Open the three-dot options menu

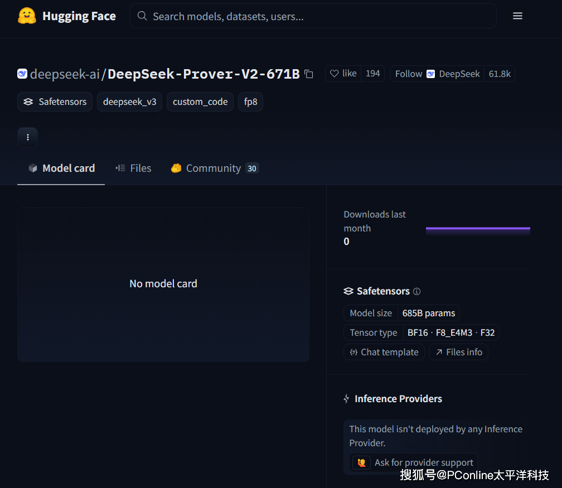(x=27, y=137)
